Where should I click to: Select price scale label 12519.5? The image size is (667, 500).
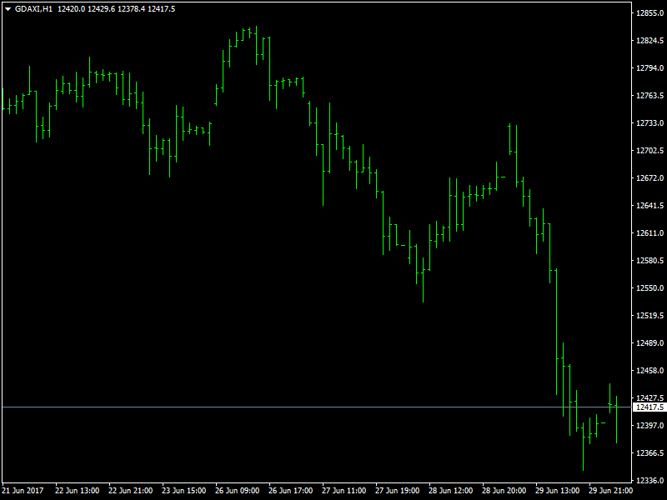(649, 316)
